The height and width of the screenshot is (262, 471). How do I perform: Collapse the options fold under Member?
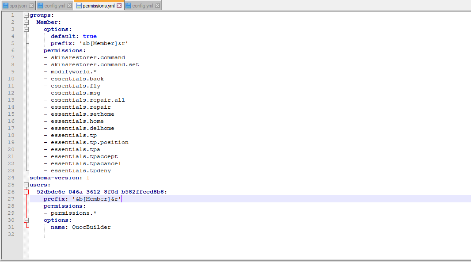(x=26, y=30)
